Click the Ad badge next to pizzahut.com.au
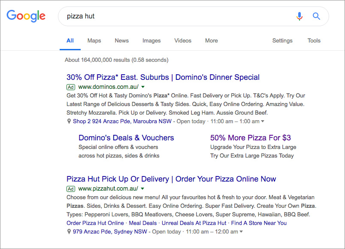The height and width of the screenshot is (249, 345). pos(71,188)
